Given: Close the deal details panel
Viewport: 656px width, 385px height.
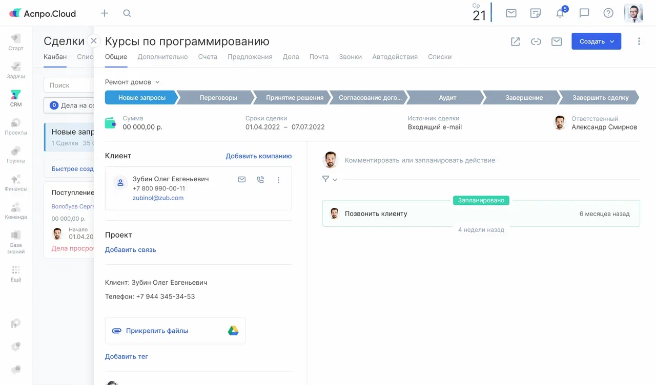Looking at the screenshot, I should tap(93, 41).
